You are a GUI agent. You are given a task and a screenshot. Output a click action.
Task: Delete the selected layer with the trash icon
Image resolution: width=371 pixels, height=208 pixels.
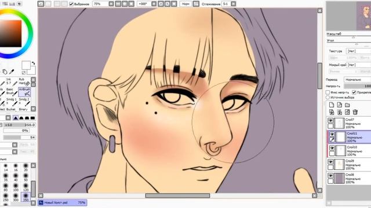[355, 112]
